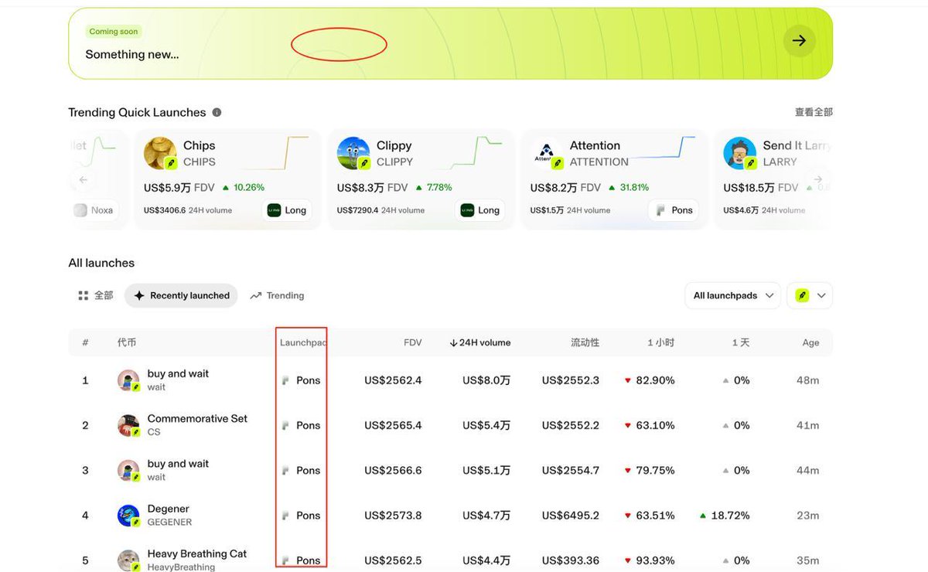Screen dimensions: 928x572
Task: Click the Heavy Breathing Cat avatar
Action: 128,560
